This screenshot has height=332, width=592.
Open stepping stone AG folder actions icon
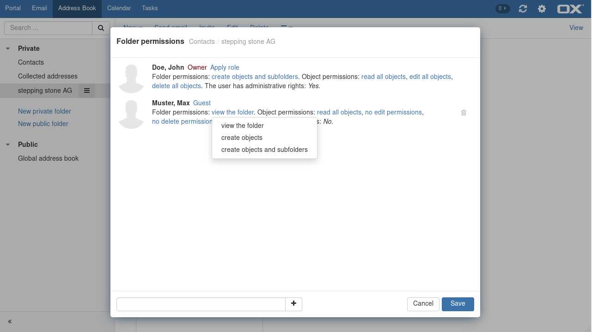coord(86,91)
